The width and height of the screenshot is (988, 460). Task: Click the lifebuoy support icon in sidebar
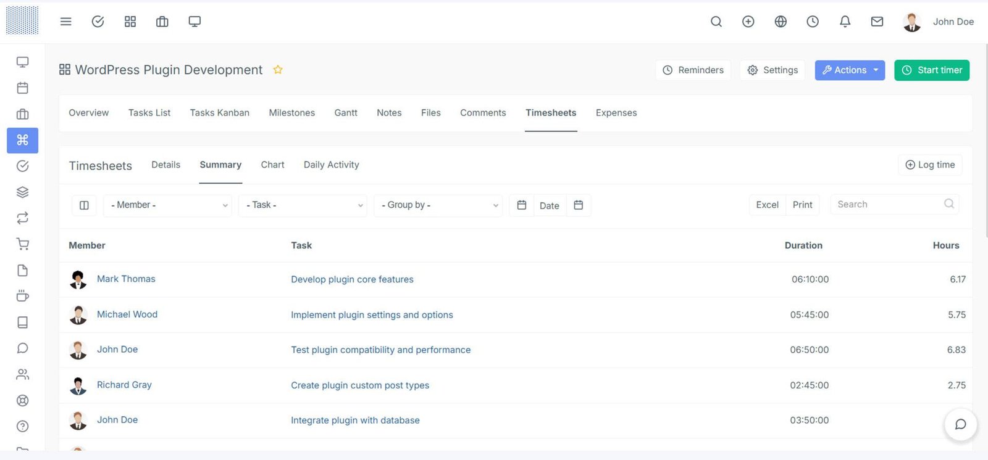23,401
